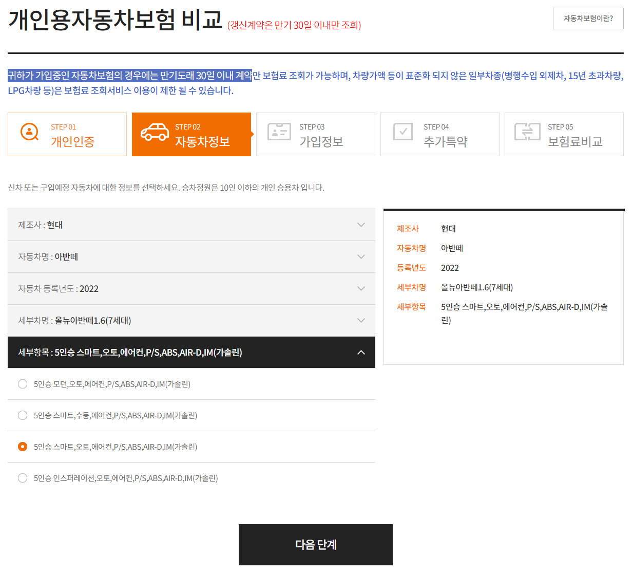Click 2022 value in summary panel
Viewport: 633px width, 572px height.
coord(450,268)
